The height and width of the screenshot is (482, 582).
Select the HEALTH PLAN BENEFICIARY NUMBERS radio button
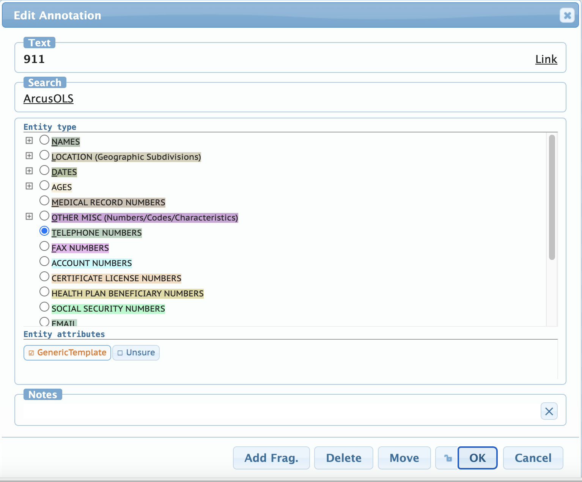[x=44, y=291]
